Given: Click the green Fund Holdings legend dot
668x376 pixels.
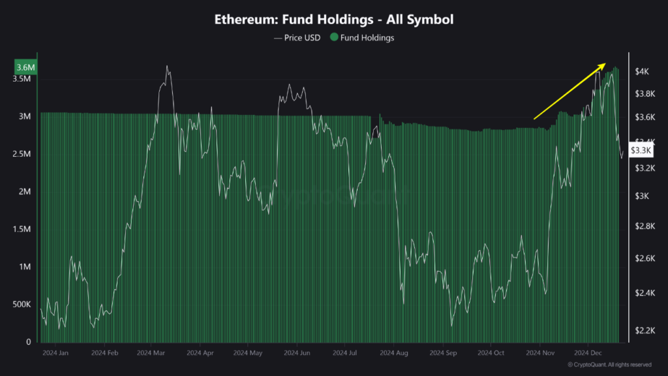Looking at the screenshot, I should [335, 38].
